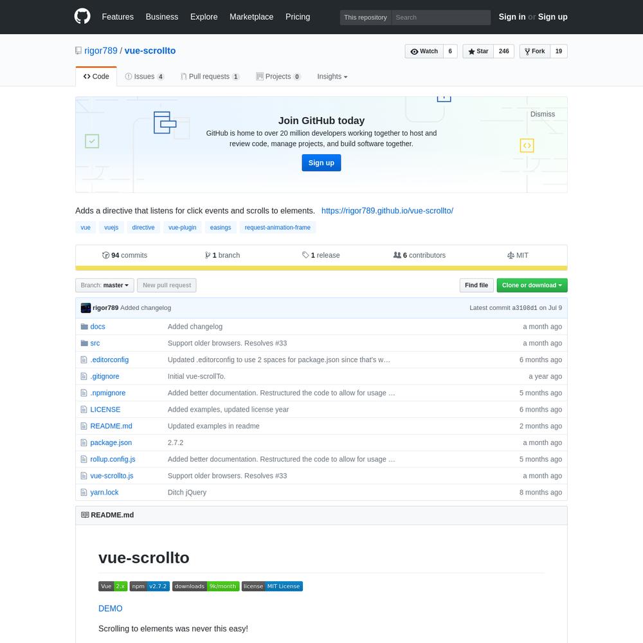Open Business in the top navigation
The image size is (643, 643).
[x=162, y=17]
